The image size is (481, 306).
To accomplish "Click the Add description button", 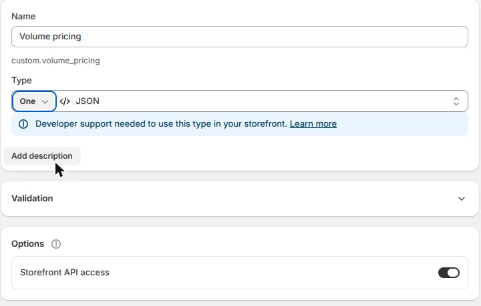I will [x=42, y=156].
